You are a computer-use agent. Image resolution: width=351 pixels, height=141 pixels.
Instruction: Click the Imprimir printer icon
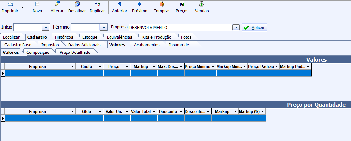(10, 4)
